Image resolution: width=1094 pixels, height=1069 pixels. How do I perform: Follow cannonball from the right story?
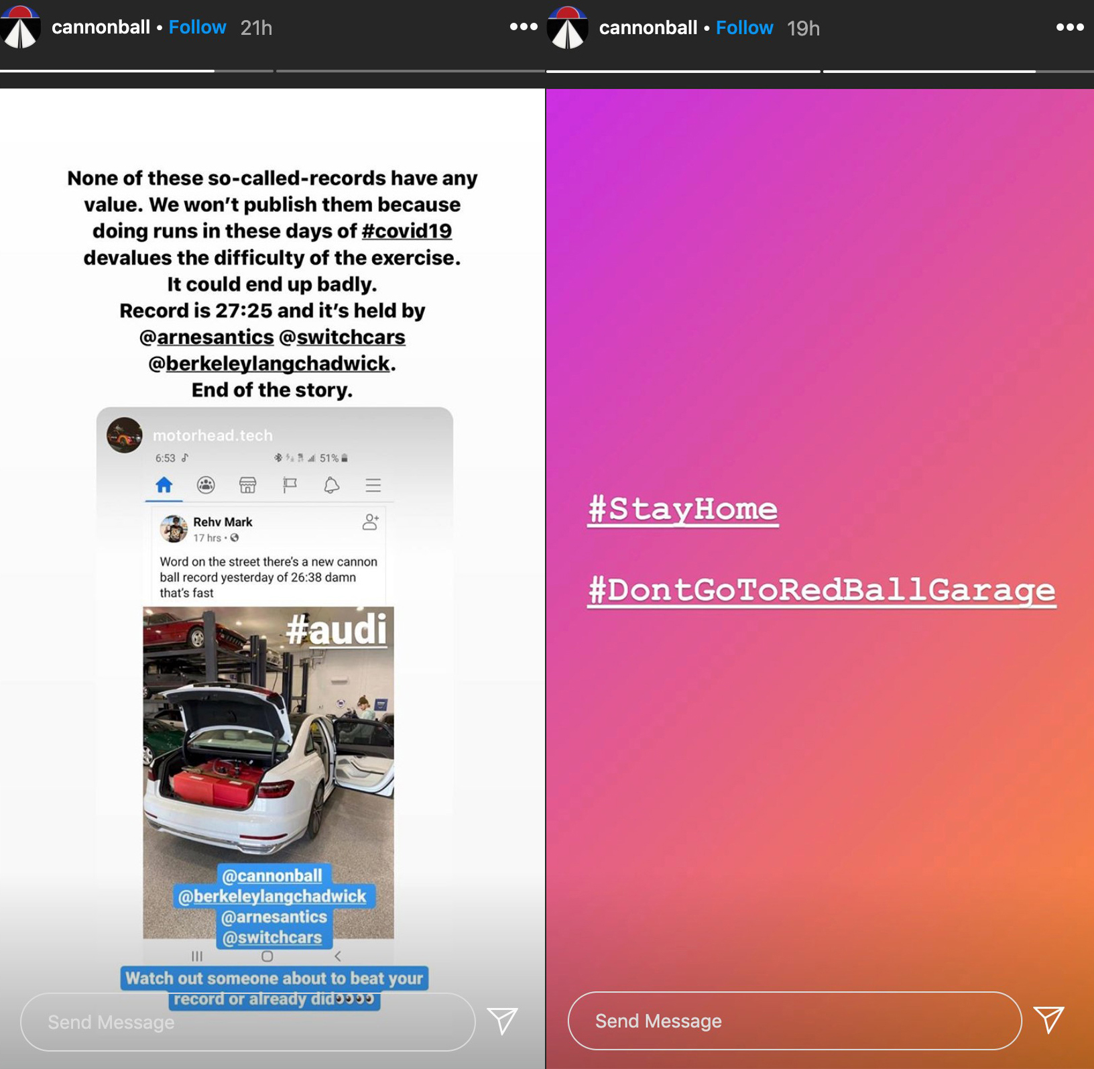point(744,28)
